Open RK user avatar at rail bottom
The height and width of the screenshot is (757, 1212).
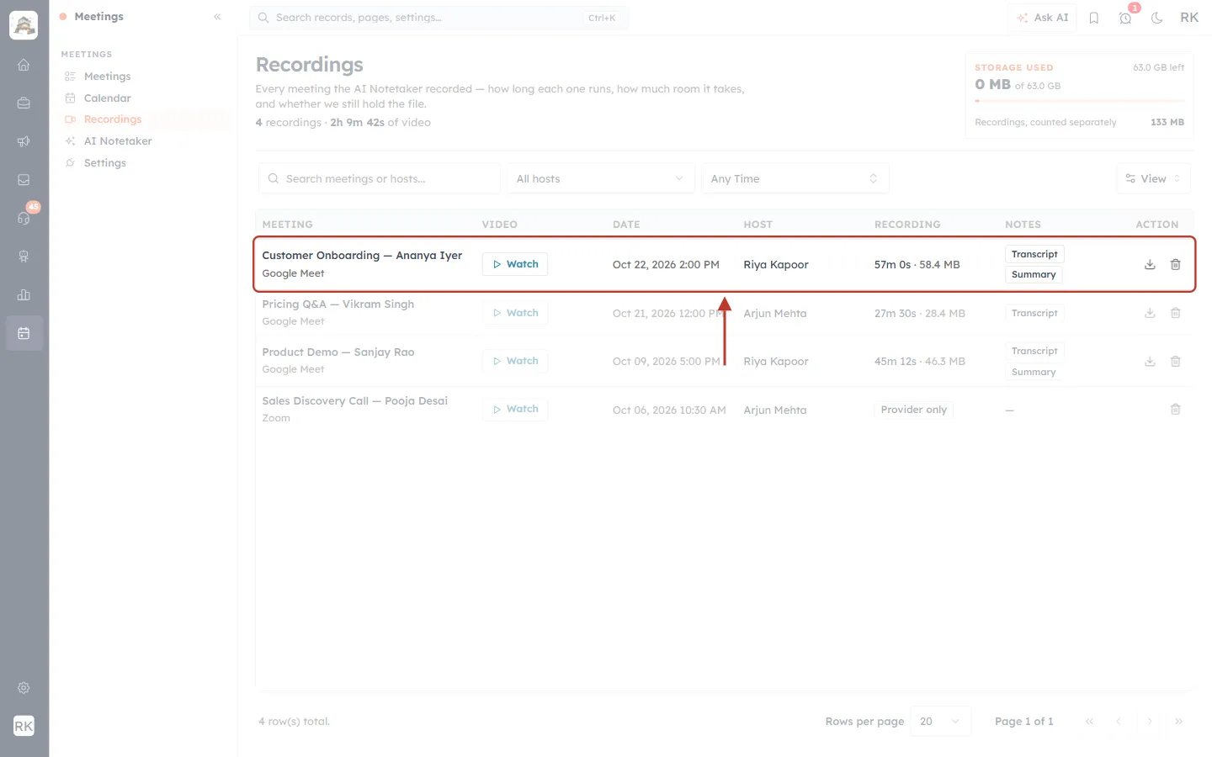24,726
